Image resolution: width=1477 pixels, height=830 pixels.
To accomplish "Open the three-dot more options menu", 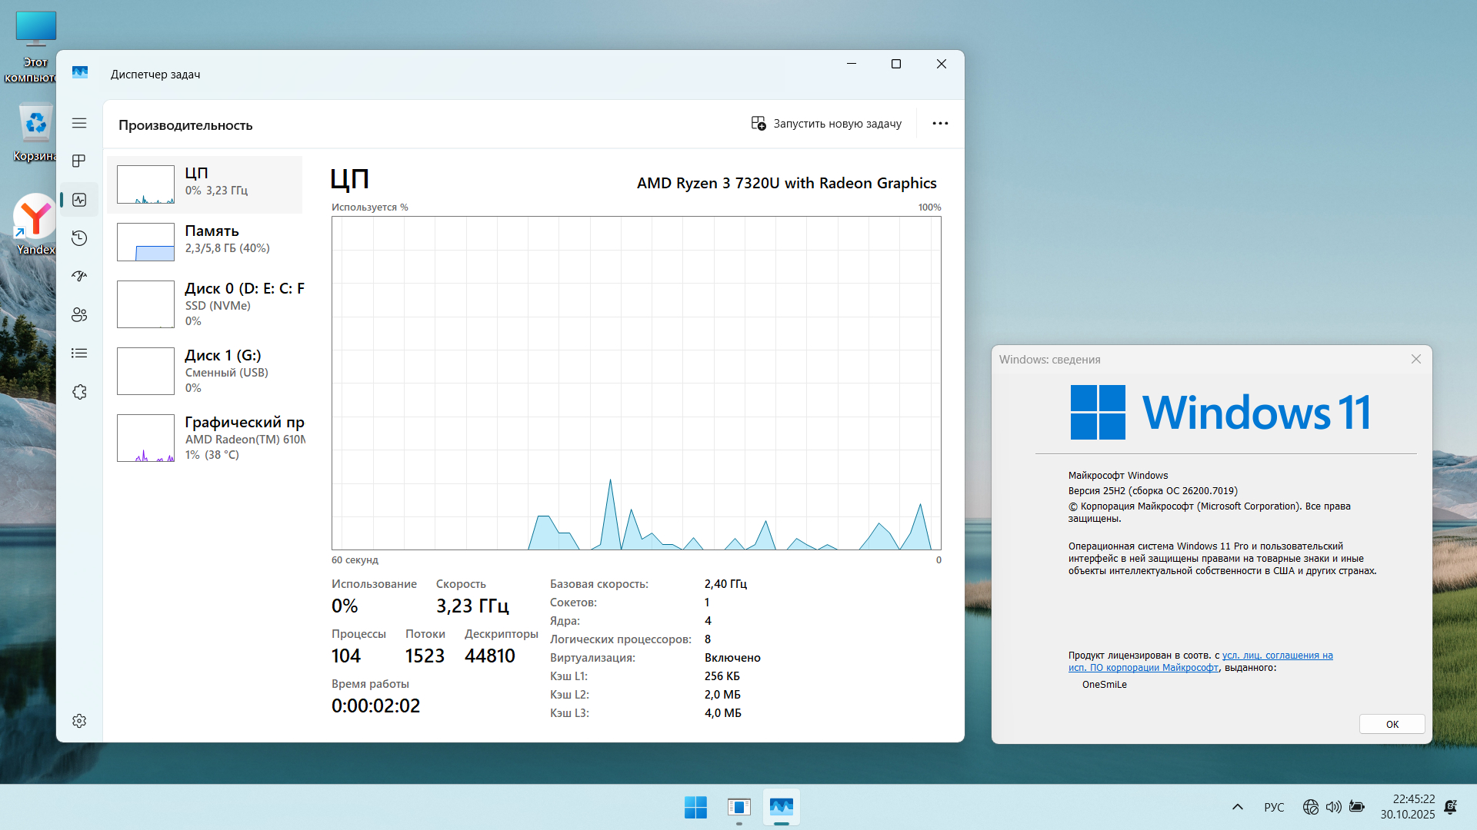I will click(x=940, y=124).
